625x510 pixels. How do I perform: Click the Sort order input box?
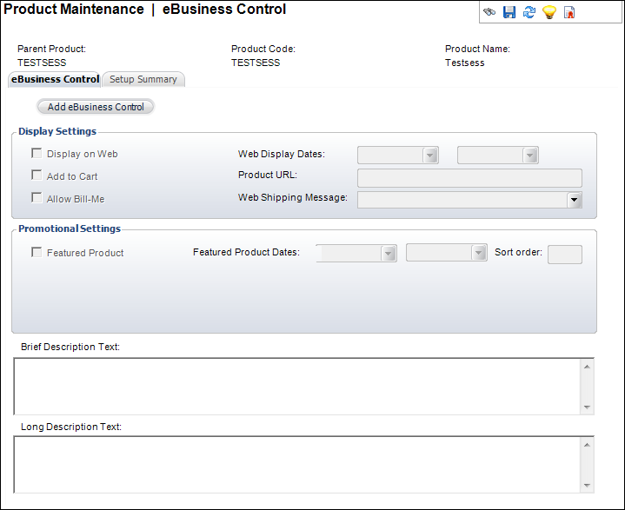[565, 254]
